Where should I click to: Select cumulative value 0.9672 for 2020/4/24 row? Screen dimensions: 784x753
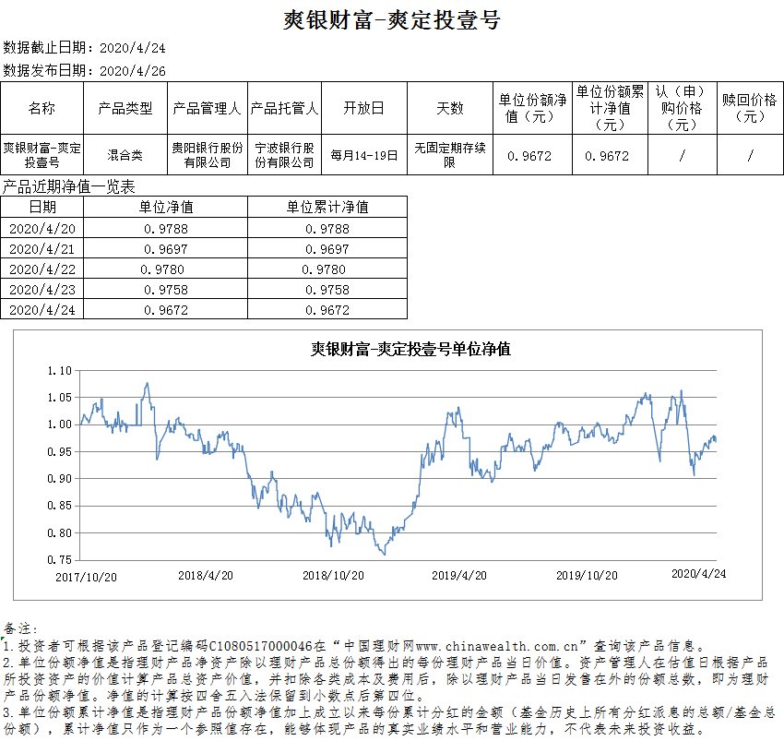click(327, 310)
